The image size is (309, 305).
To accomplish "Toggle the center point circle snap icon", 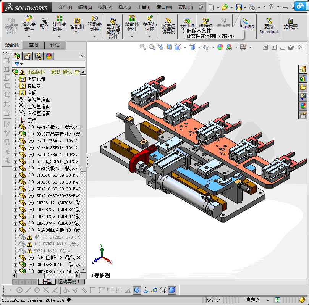I will [19, 290].
